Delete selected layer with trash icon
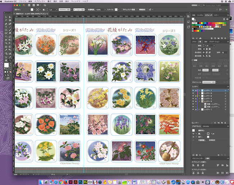The width and height of the screenshot is (234, 185). (x=225, y=123)
